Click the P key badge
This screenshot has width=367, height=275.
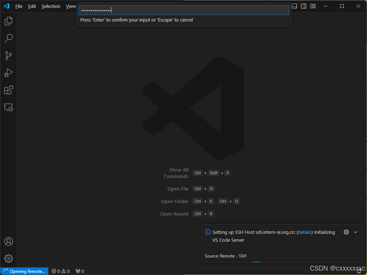click(228, 173)
